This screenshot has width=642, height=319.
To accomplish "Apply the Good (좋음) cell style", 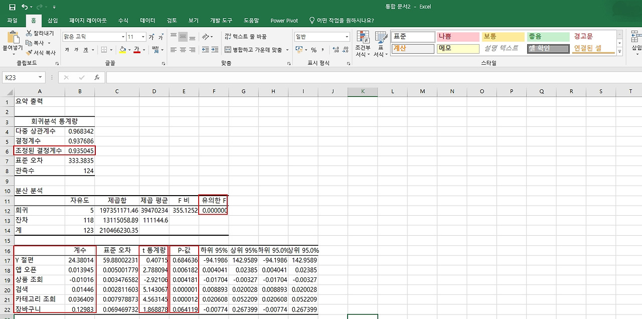I will [548, 37].
